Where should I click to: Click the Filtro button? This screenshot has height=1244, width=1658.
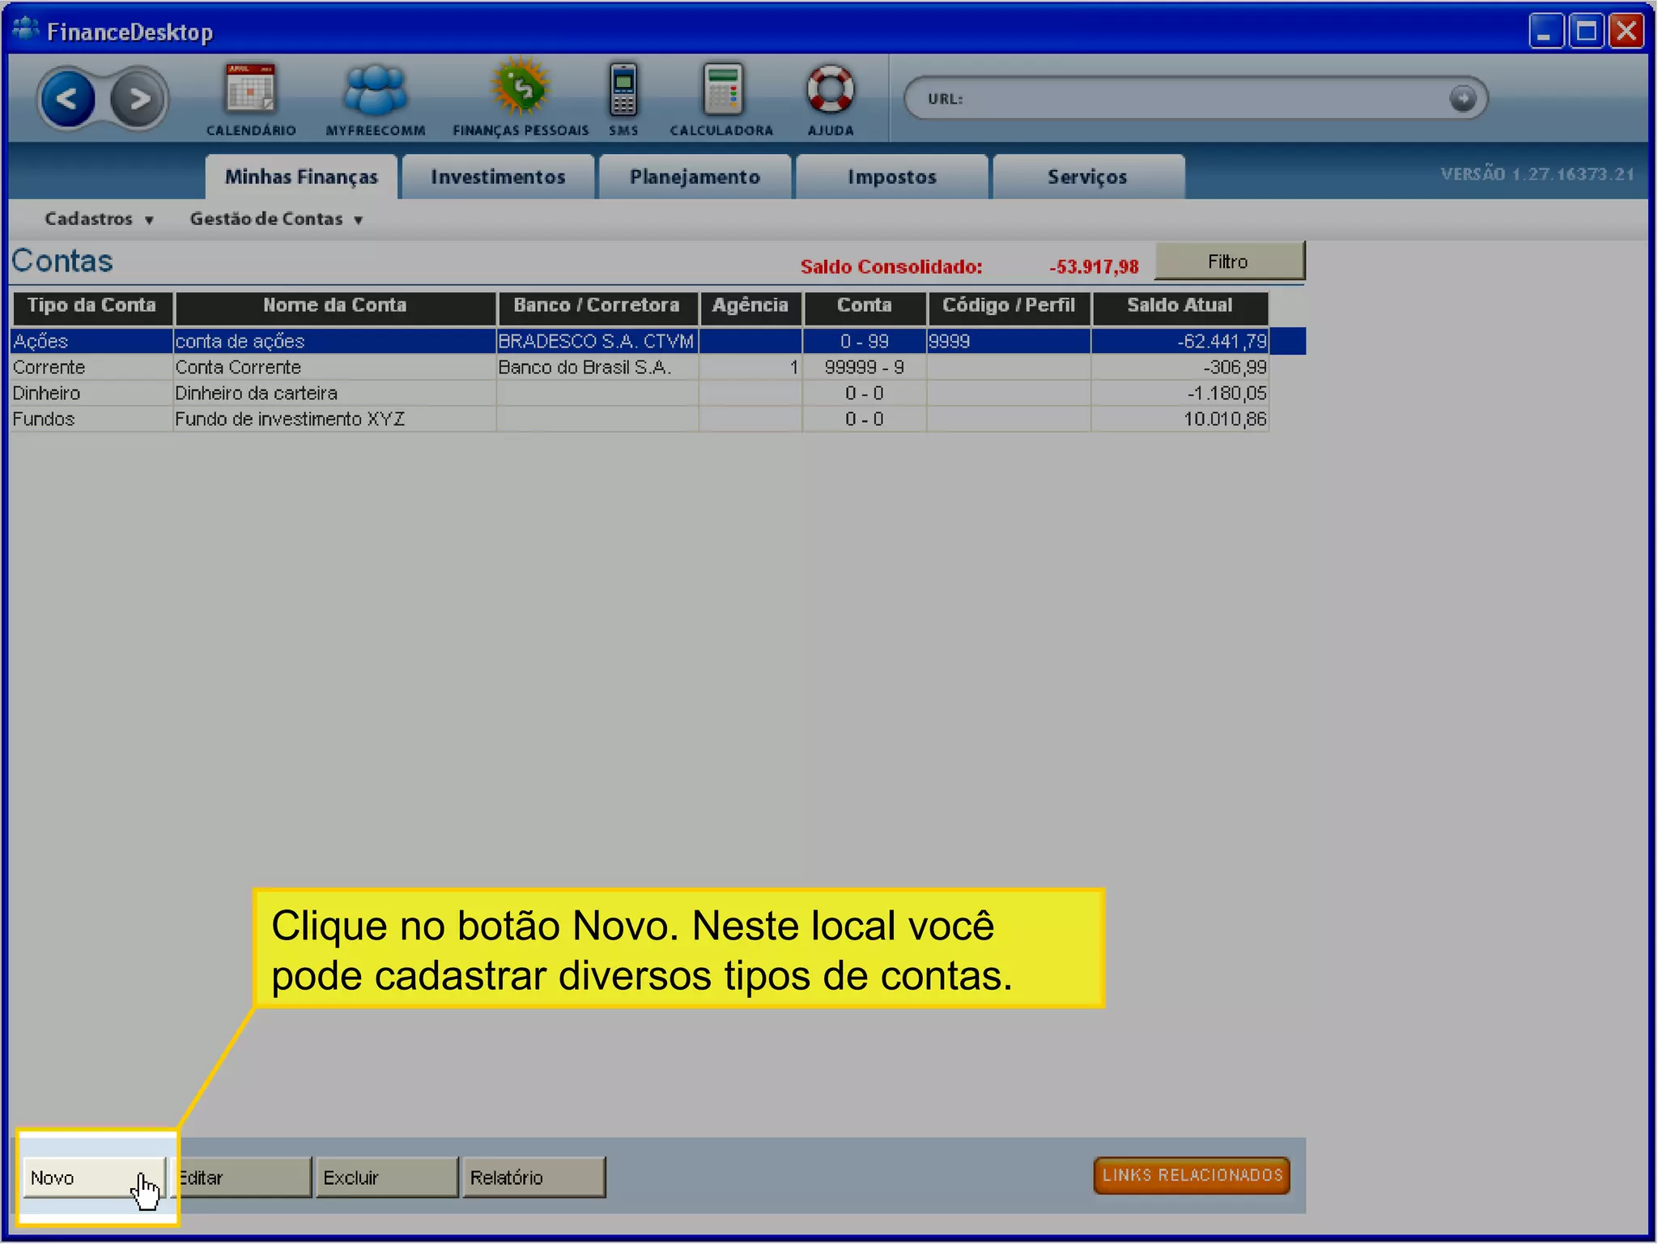[x=1228, y=262]
